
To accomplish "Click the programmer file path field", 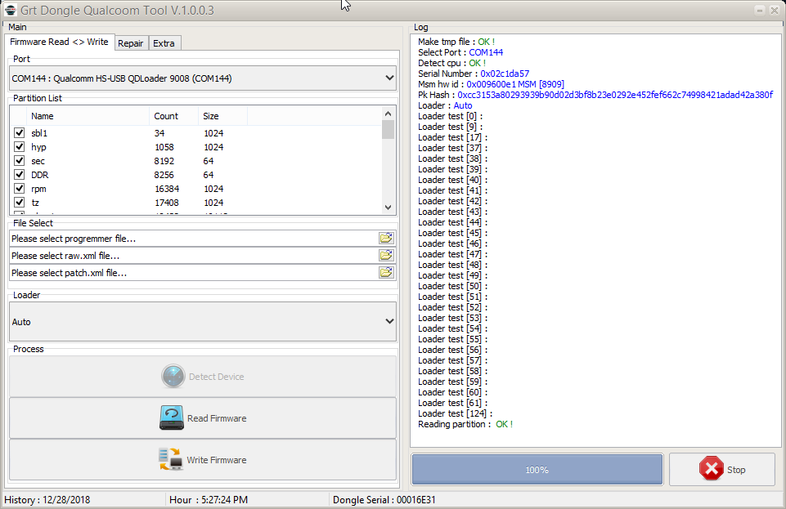I will (x=194, y=239).
